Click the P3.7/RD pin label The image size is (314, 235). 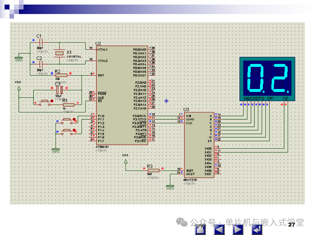(x=140, y=141)
